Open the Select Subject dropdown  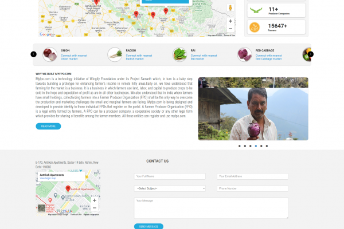[x=170, y=188]
